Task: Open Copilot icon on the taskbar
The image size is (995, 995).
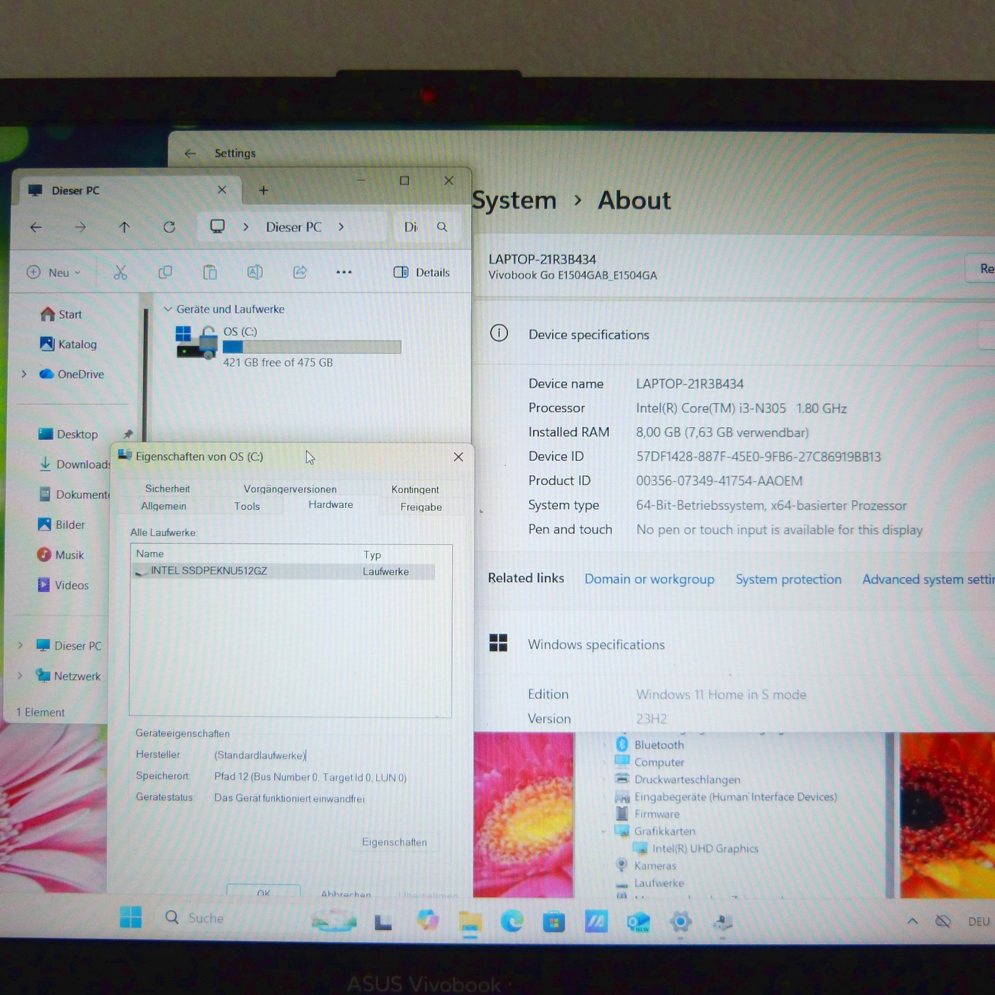Action: [428, 920]
